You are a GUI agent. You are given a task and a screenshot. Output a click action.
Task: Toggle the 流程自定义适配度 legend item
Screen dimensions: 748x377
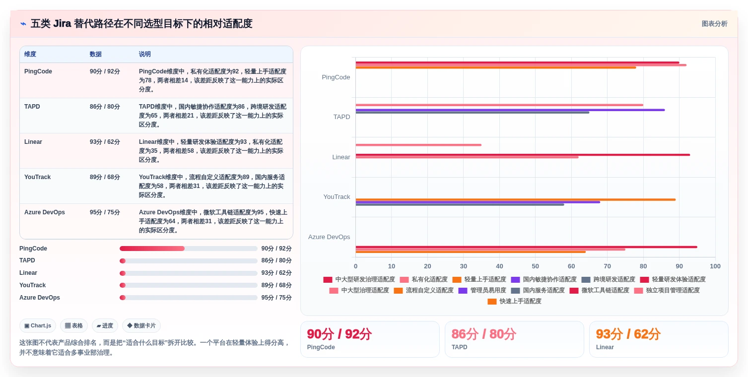[x=423, y=291]
